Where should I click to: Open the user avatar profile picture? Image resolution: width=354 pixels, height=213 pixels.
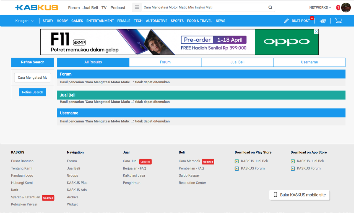(346, 7)
